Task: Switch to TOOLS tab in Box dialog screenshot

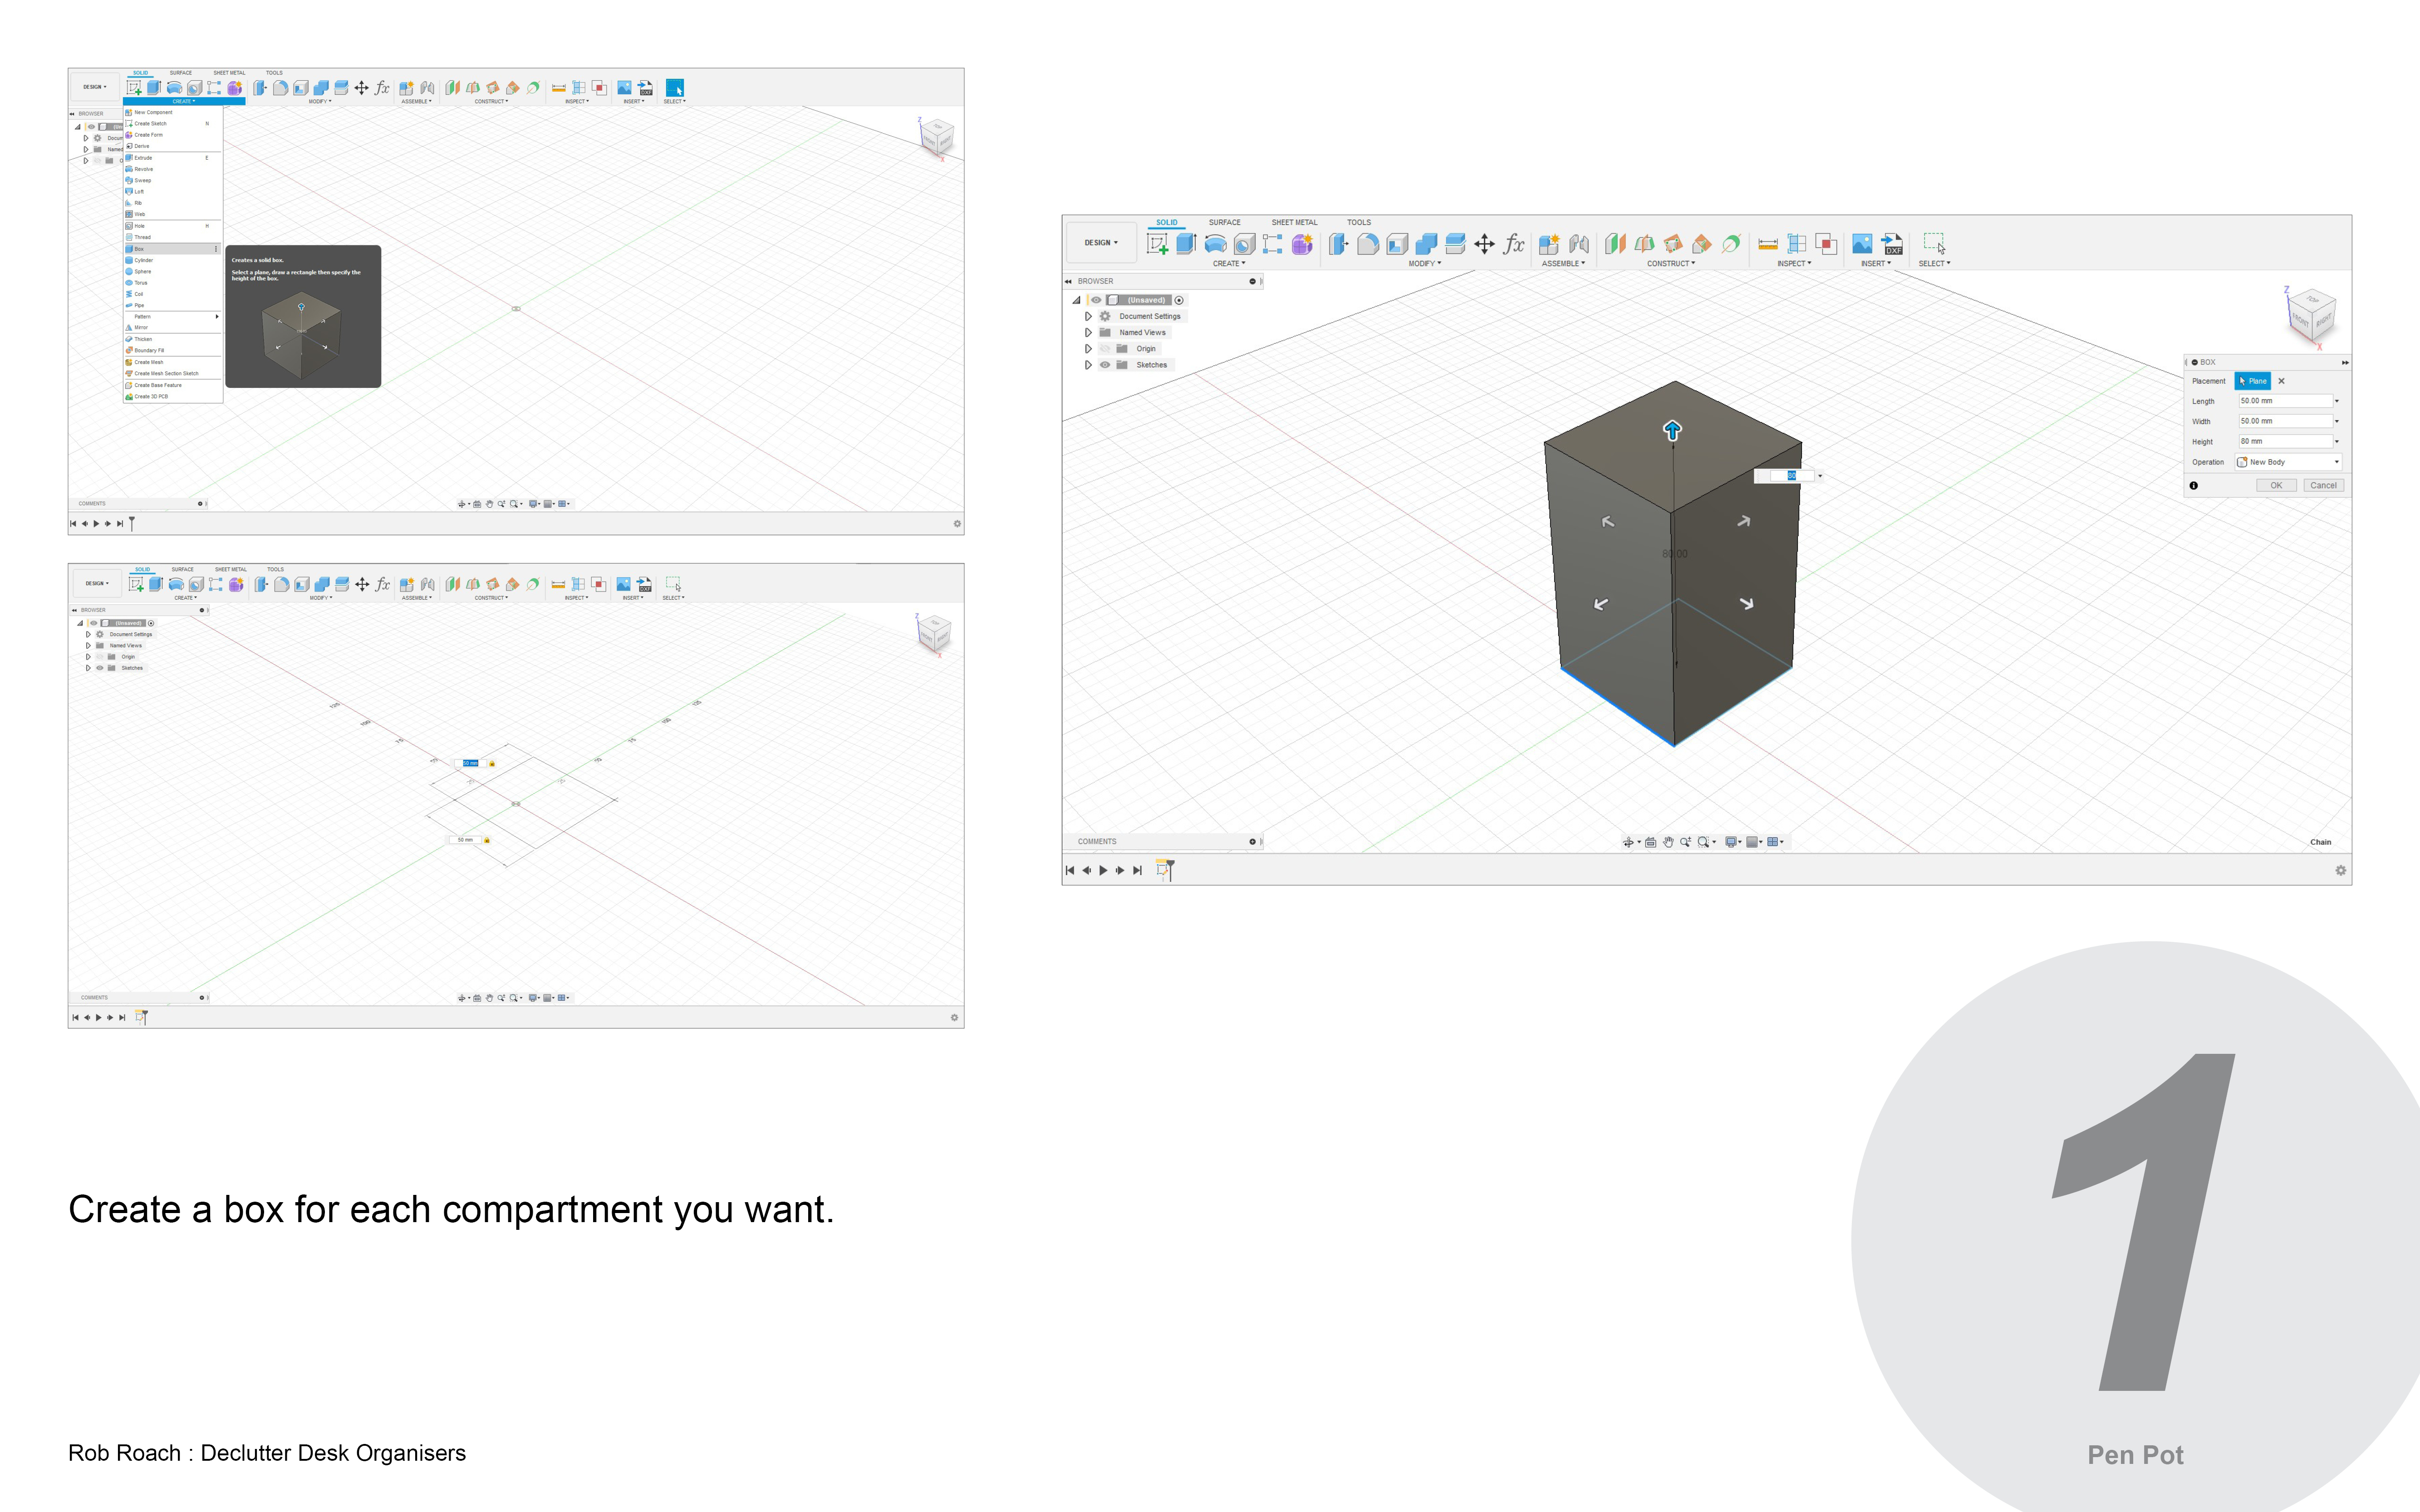Action: tap(1358, 223)
